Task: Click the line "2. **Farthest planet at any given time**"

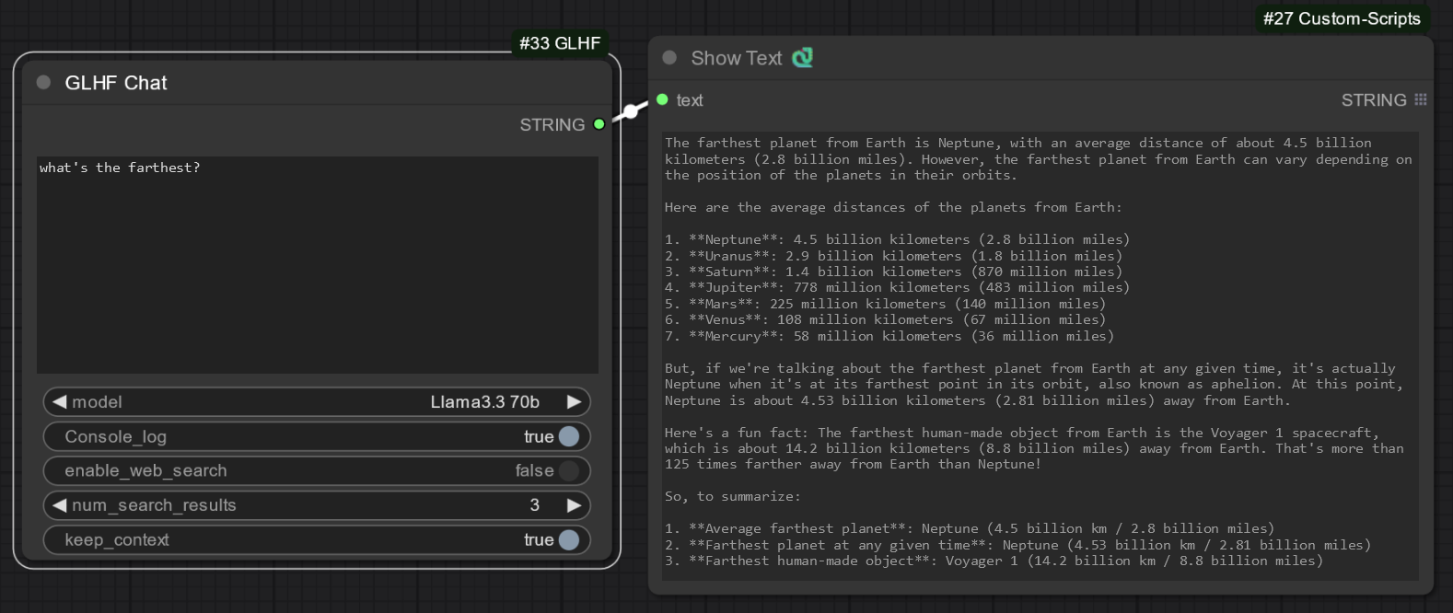Action: click(x=1017, y=545)
